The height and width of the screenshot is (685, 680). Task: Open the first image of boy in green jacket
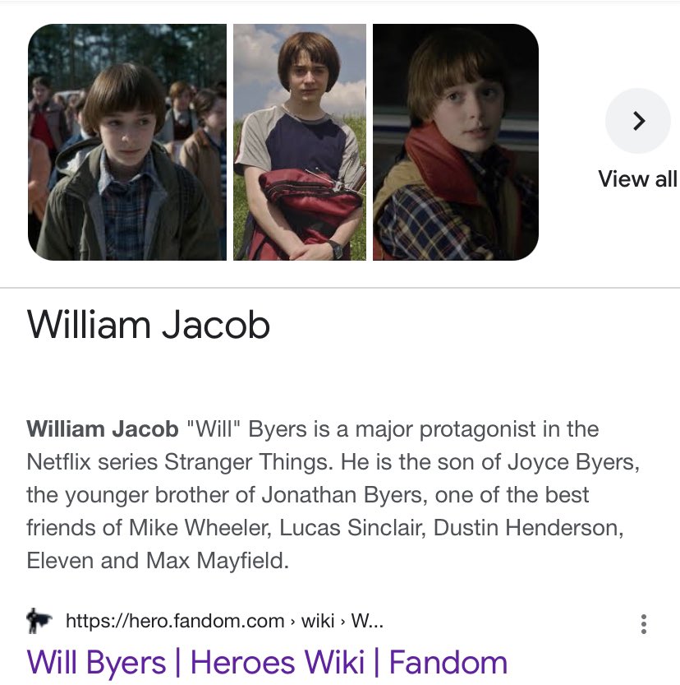pyautogui.click(x=127, y=142)
